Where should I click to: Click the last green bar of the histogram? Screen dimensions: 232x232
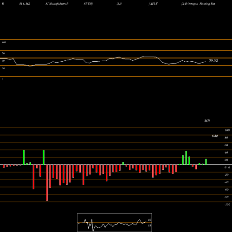(206, 162)
